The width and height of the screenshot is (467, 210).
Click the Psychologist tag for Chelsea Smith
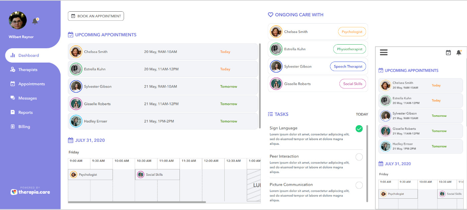click(352, 32)
